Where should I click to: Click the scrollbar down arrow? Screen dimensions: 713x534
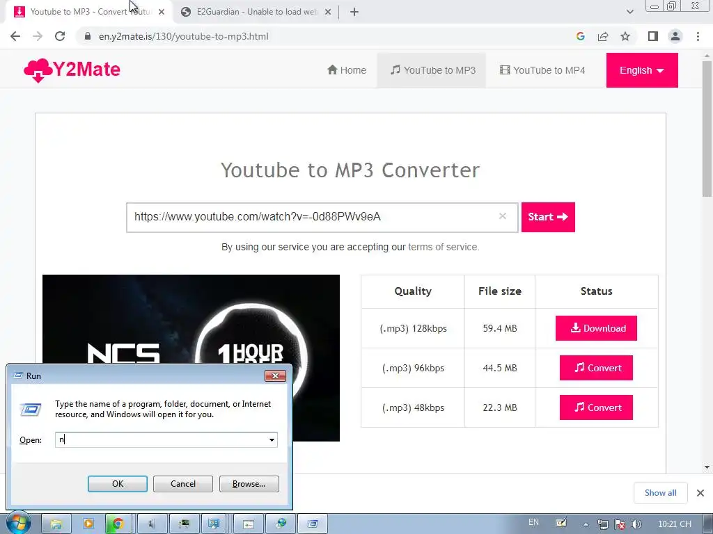[707, 467]
